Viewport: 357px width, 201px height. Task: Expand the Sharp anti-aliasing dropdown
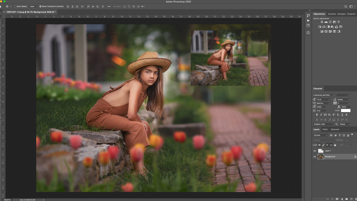click(x=344, y=124)
